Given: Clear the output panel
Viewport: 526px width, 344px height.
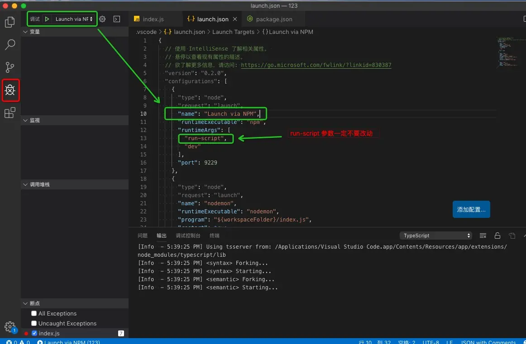Looking at the screenshot, I should pos(483,236).
